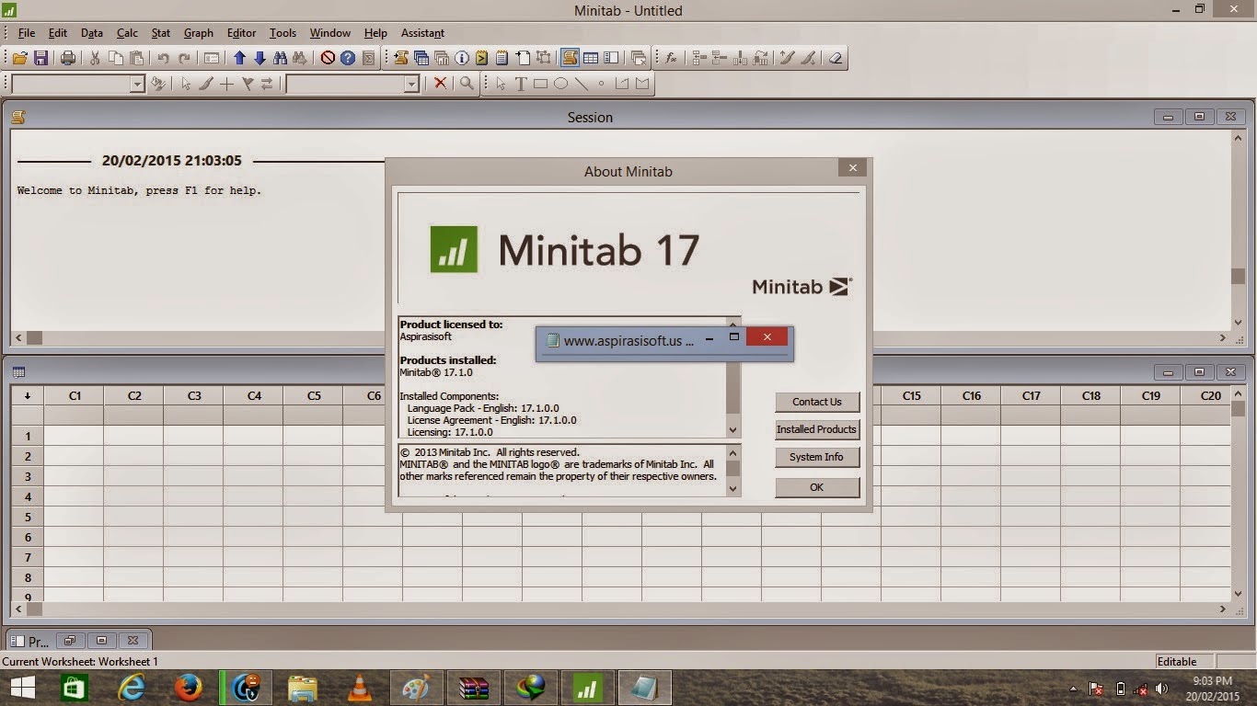Click right arrow of Session horizontal scrollbar

1223,337
